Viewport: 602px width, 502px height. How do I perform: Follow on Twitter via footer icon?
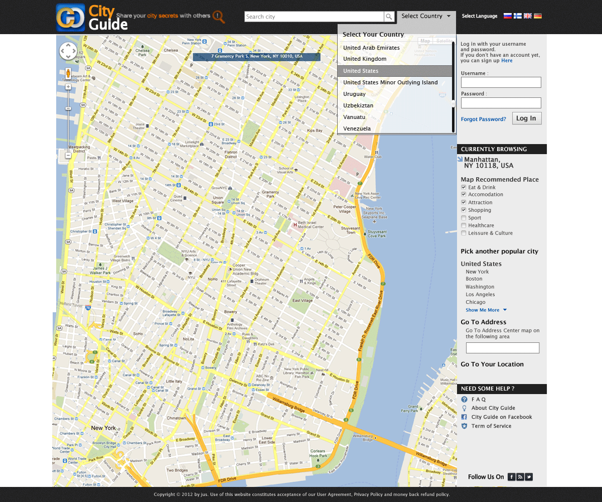(x=528, y=477)
